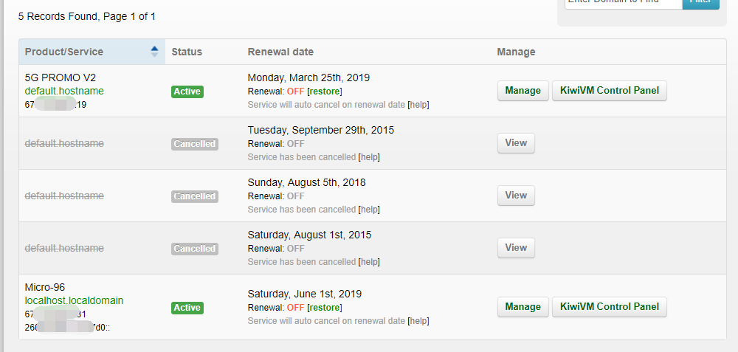The height and width of the screenshot is (352, 738).
Task: Click the Filter button beside the domain field
Action: coord(700,3)
